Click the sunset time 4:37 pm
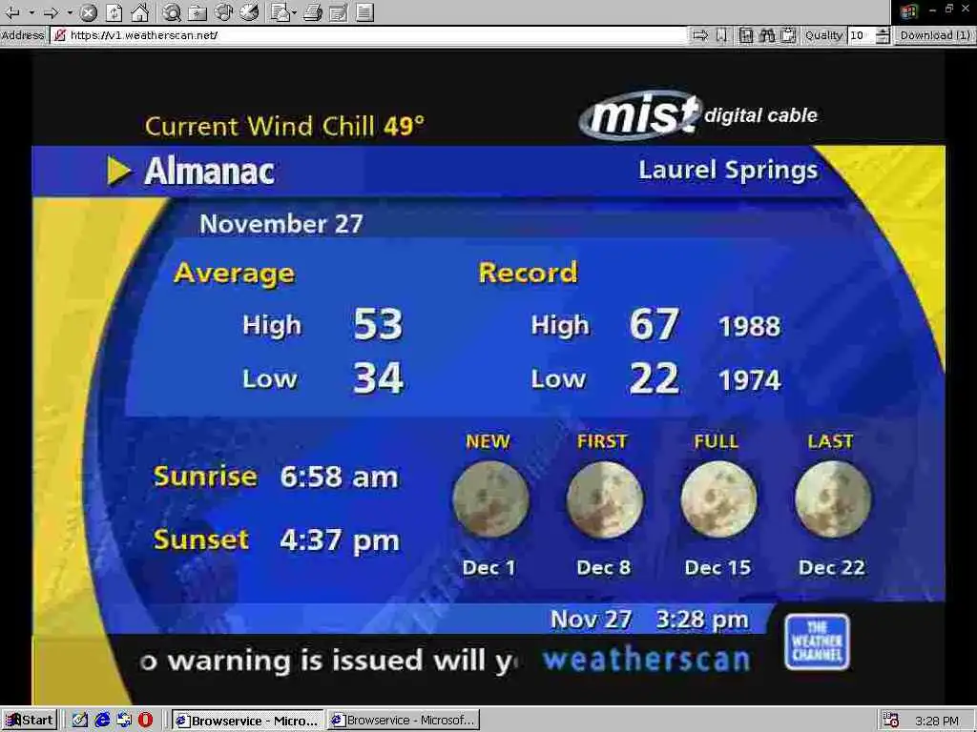 click(340, 540)
